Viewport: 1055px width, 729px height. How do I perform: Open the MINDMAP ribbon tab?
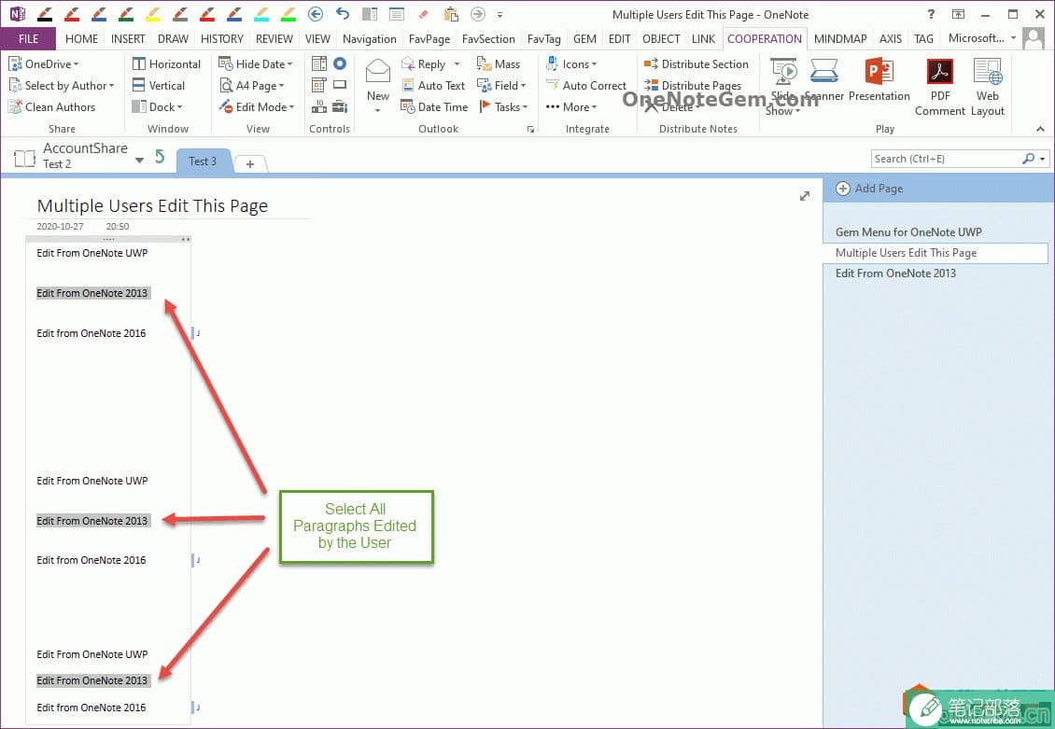click(840, 39)
